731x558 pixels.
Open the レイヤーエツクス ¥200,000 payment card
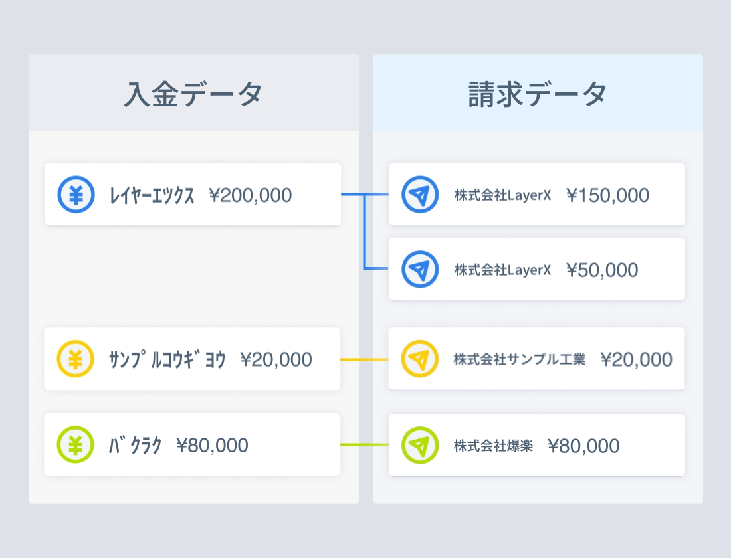193,195
